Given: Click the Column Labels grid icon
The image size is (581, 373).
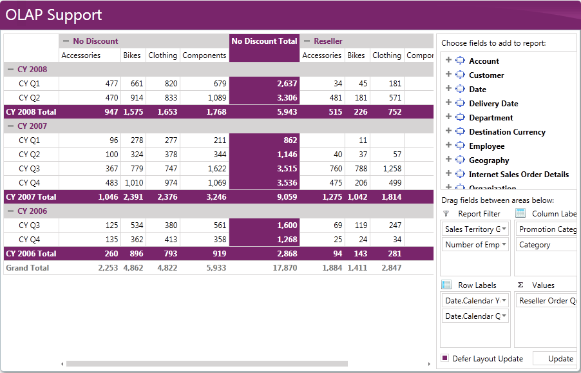Looking at the screenshot, I should point(520,213).
